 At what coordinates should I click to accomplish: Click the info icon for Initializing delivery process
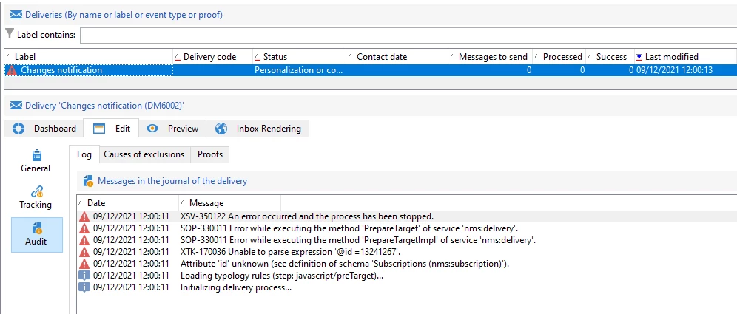(84, 287)
